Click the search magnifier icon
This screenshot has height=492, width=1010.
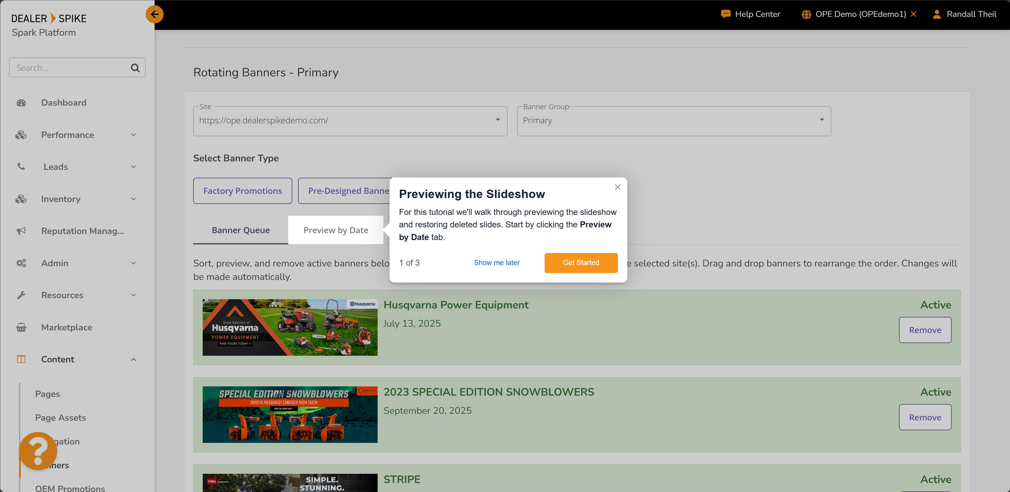[135, 68]
